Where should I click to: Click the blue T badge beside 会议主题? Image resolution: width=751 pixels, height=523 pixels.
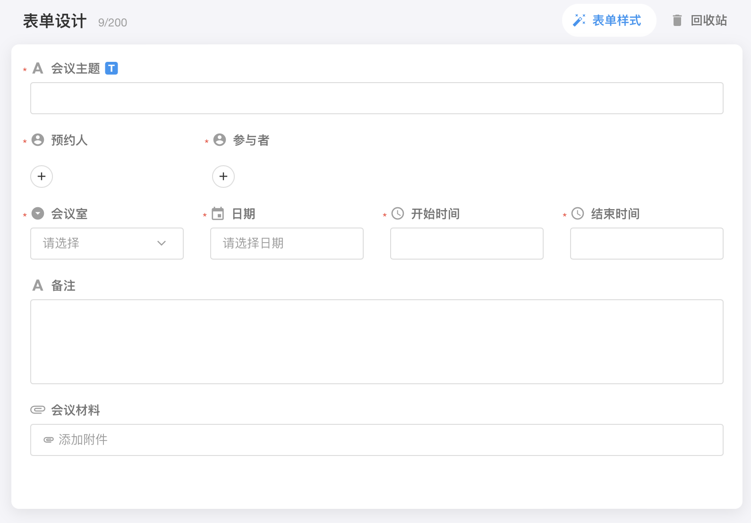click(x=111, y=68)
